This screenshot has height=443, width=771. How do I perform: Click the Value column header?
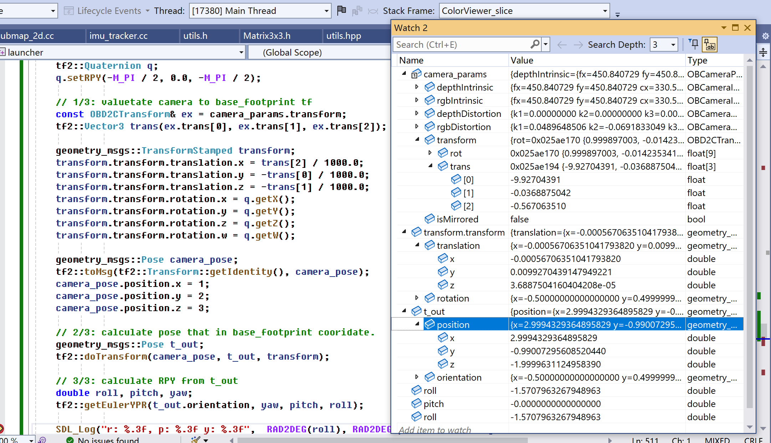click(597, 60)
